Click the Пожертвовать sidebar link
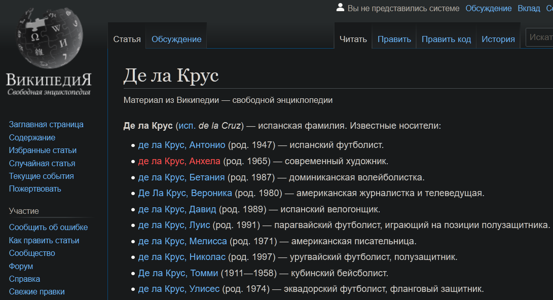This screenshot has width=553, height=300. click(x=35, y=189)
